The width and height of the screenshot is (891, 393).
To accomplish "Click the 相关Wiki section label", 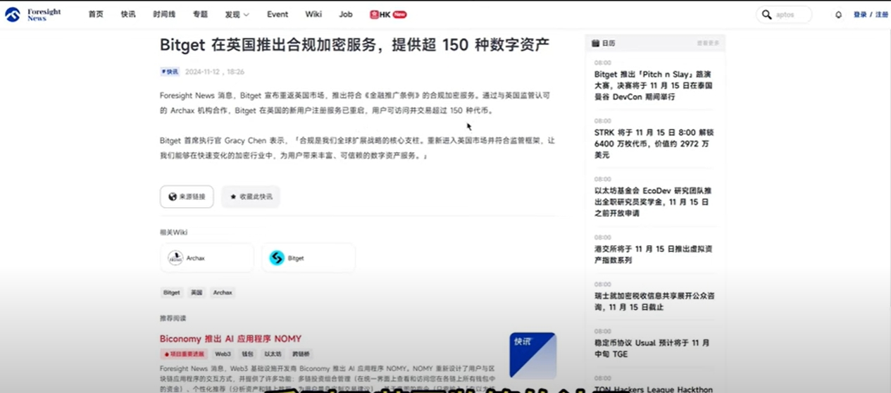I will pyautogui.click(x=174, y=232).
